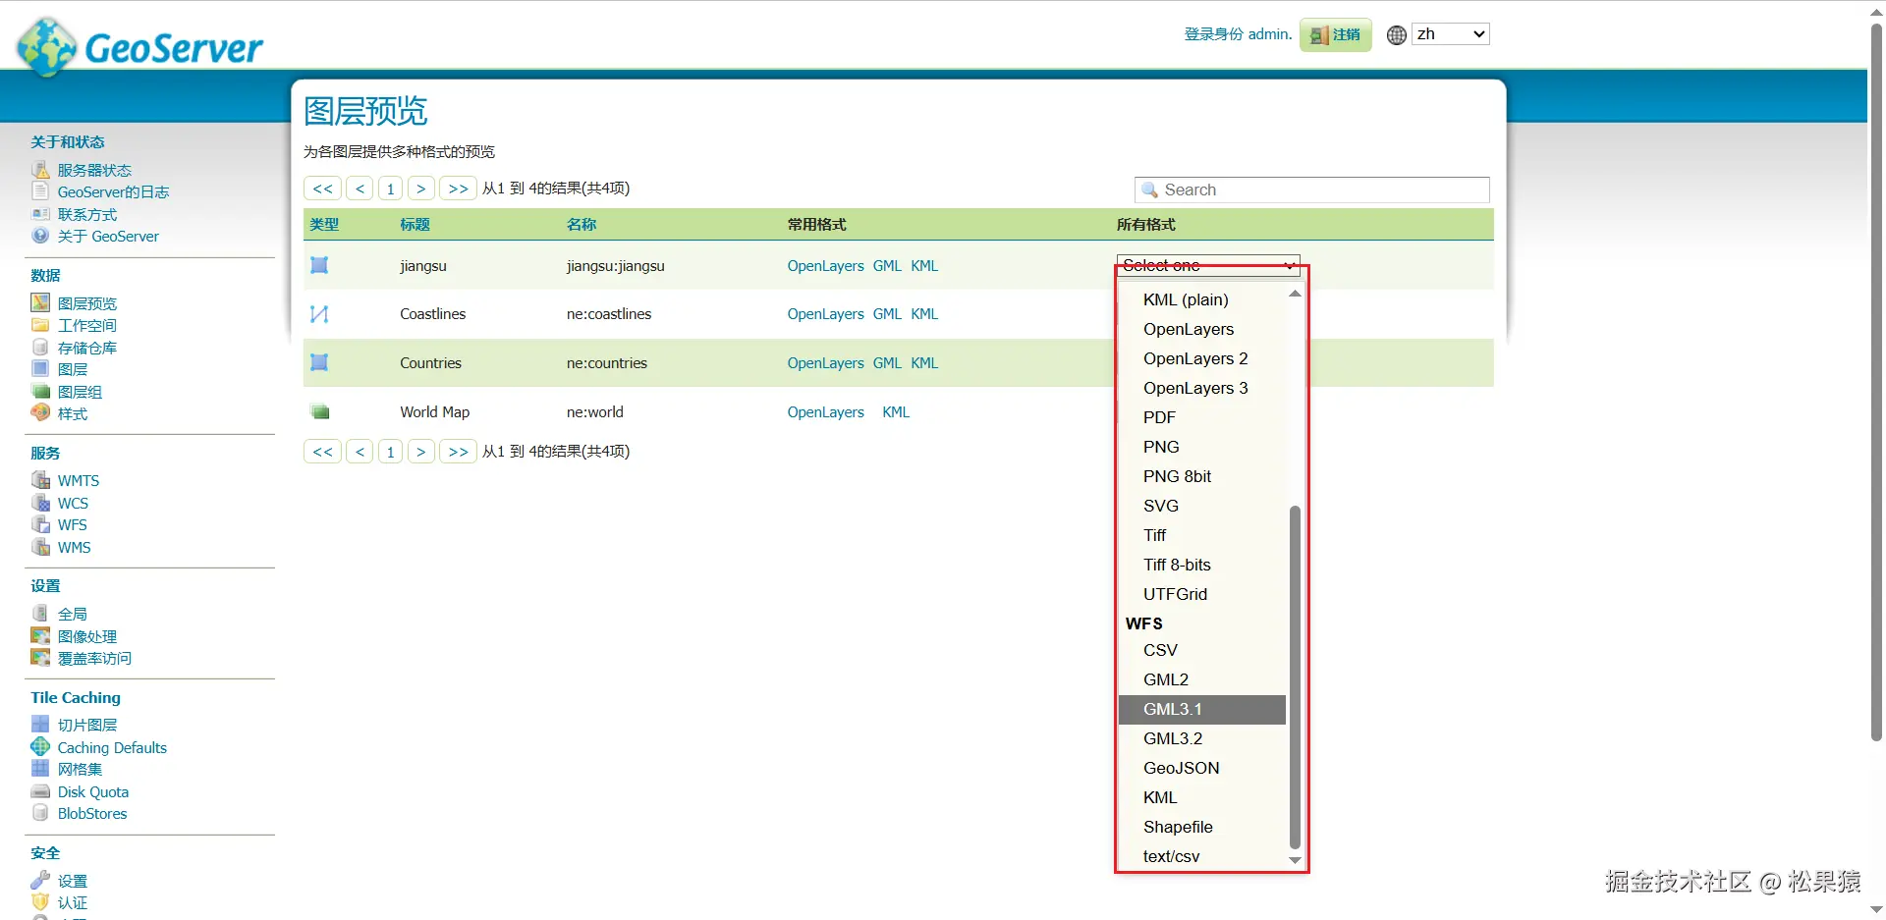Image resolution: width=1886 pixels, height=920 pixels.
Task: Select the "jiangsu:jiangsu" name cell
Action: pos(616,266)
